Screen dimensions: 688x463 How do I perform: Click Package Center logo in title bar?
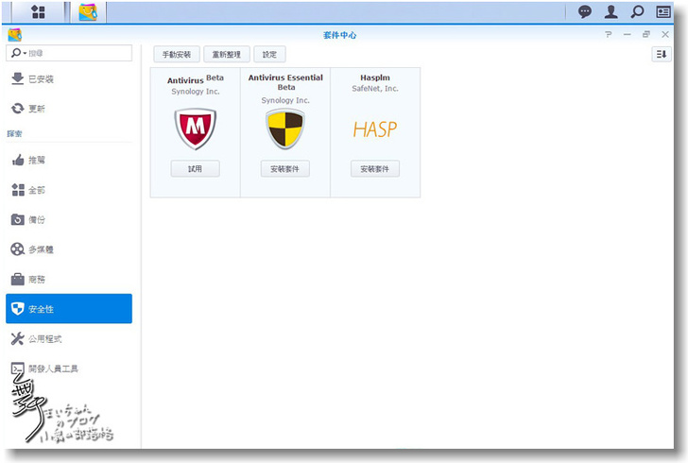pyautogui.click(x=15, y=35)
